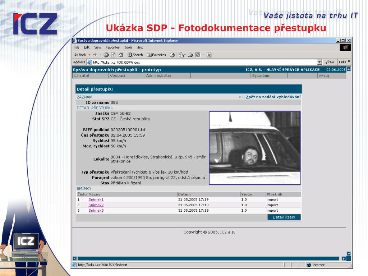368x276 pixels.
Task: Click the horizontal scrollbar right arrow
Action: [x=344, y=258]
